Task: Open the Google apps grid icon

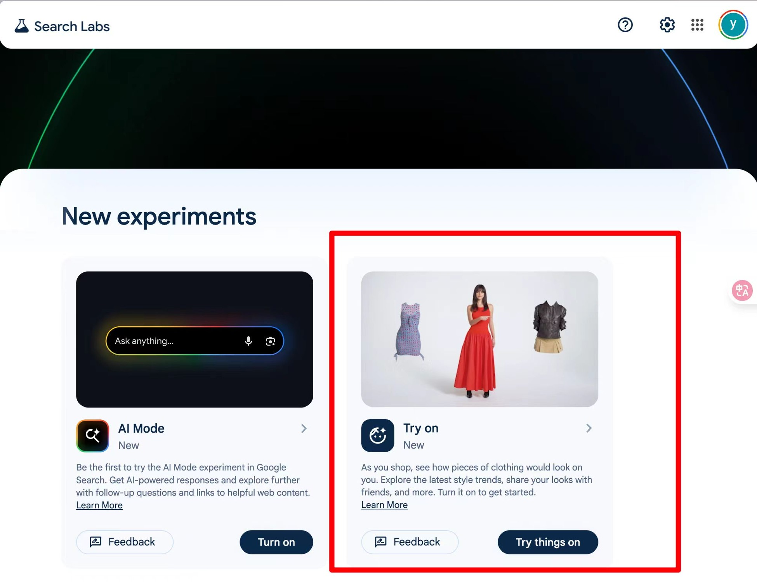Action: tap(697, 25)
